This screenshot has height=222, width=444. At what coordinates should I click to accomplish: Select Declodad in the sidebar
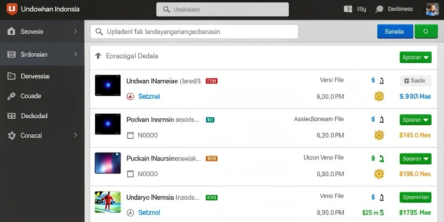(42, 116)
